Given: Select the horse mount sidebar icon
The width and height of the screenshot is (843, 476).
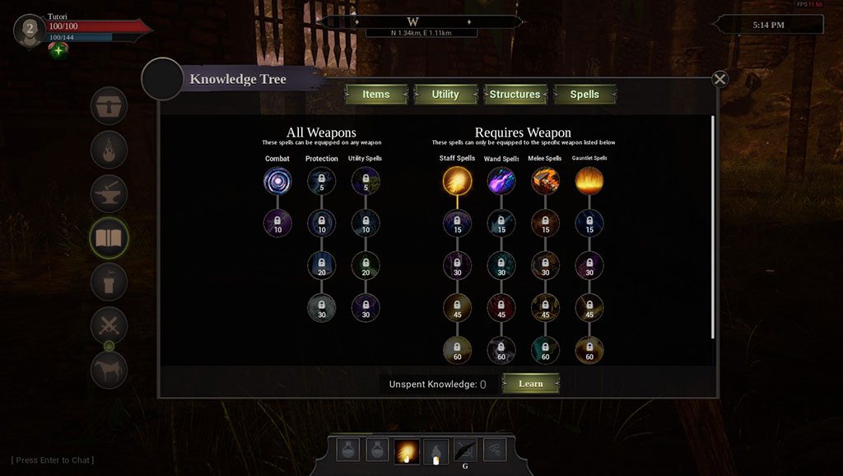Looking at the screenshot, I should coord(109,370).
